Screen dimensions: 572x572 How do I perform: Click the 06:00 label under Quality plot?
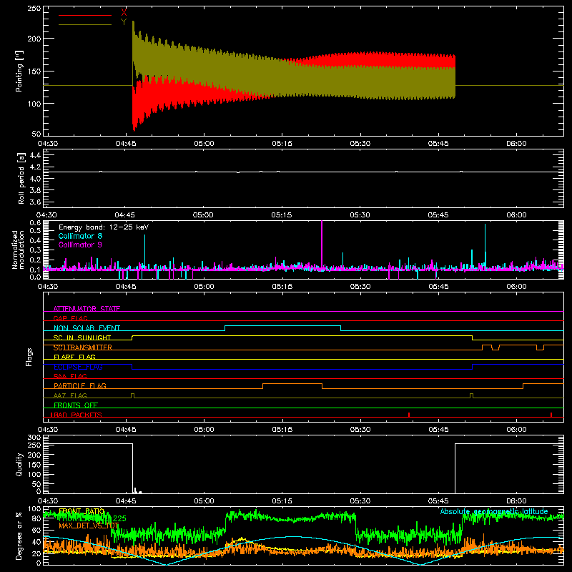click(x=516, y=501)
